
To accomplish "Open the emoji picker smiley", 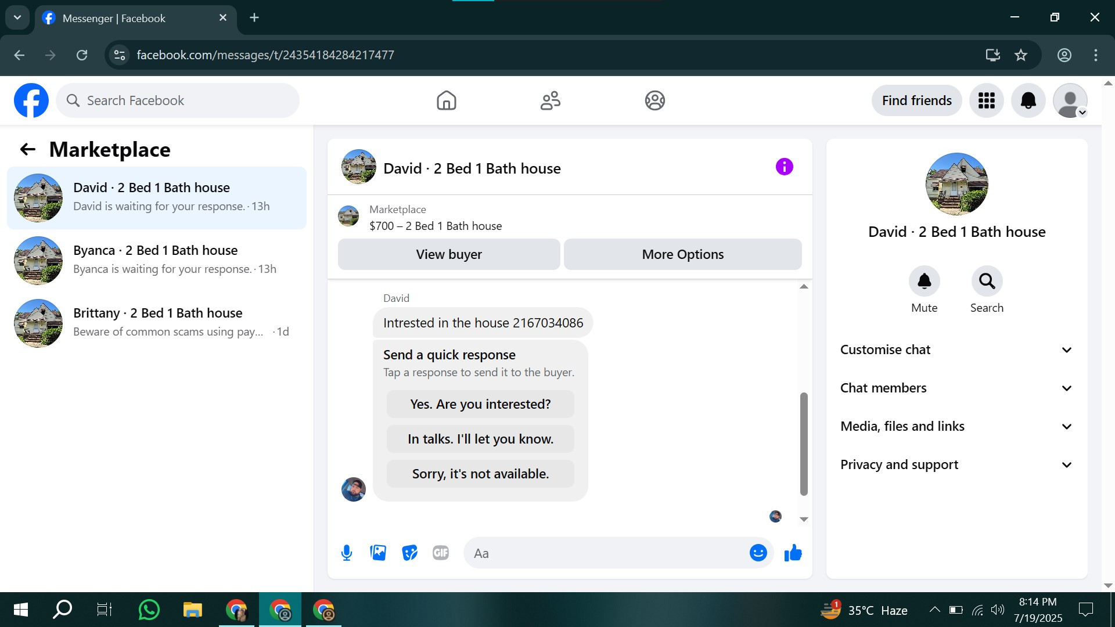I will pos(758,553).
